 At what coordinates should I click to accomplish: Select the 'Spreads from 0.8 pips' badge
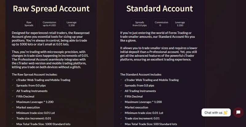coord(140,24)
